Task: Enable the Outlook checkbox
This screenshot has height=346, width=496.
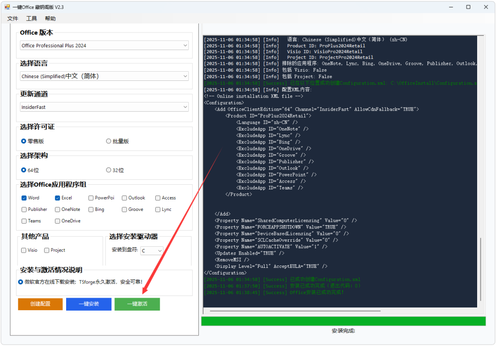Action: pyautogui.click(x=124, y=198)
